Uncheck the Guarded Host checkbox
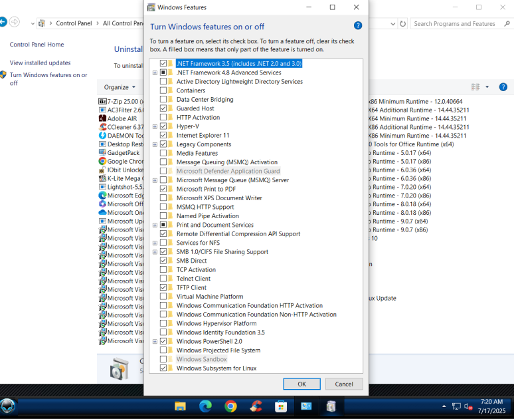This screenshot has width=514, height=419. tap(163, 108)
